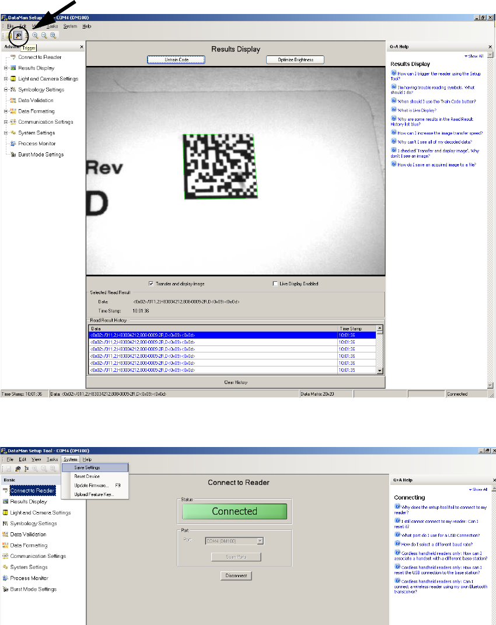Click the Scan Ports button
Viewport: 496px width, 625px height.
pyautogui.click(x=236, y=557)
